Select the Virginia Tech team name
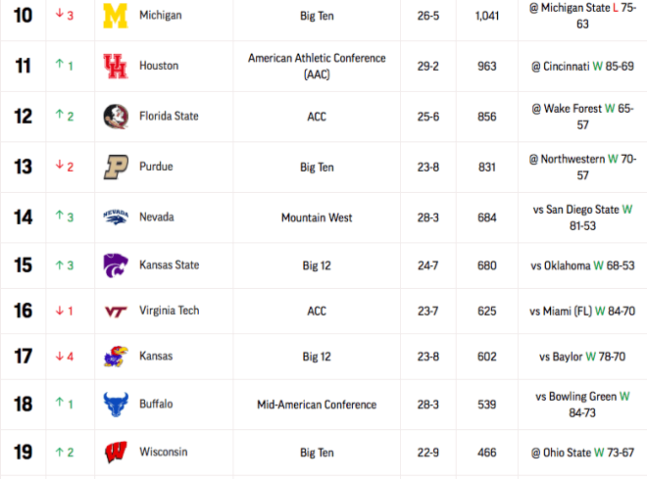647x479 pixels. (170, 311)
